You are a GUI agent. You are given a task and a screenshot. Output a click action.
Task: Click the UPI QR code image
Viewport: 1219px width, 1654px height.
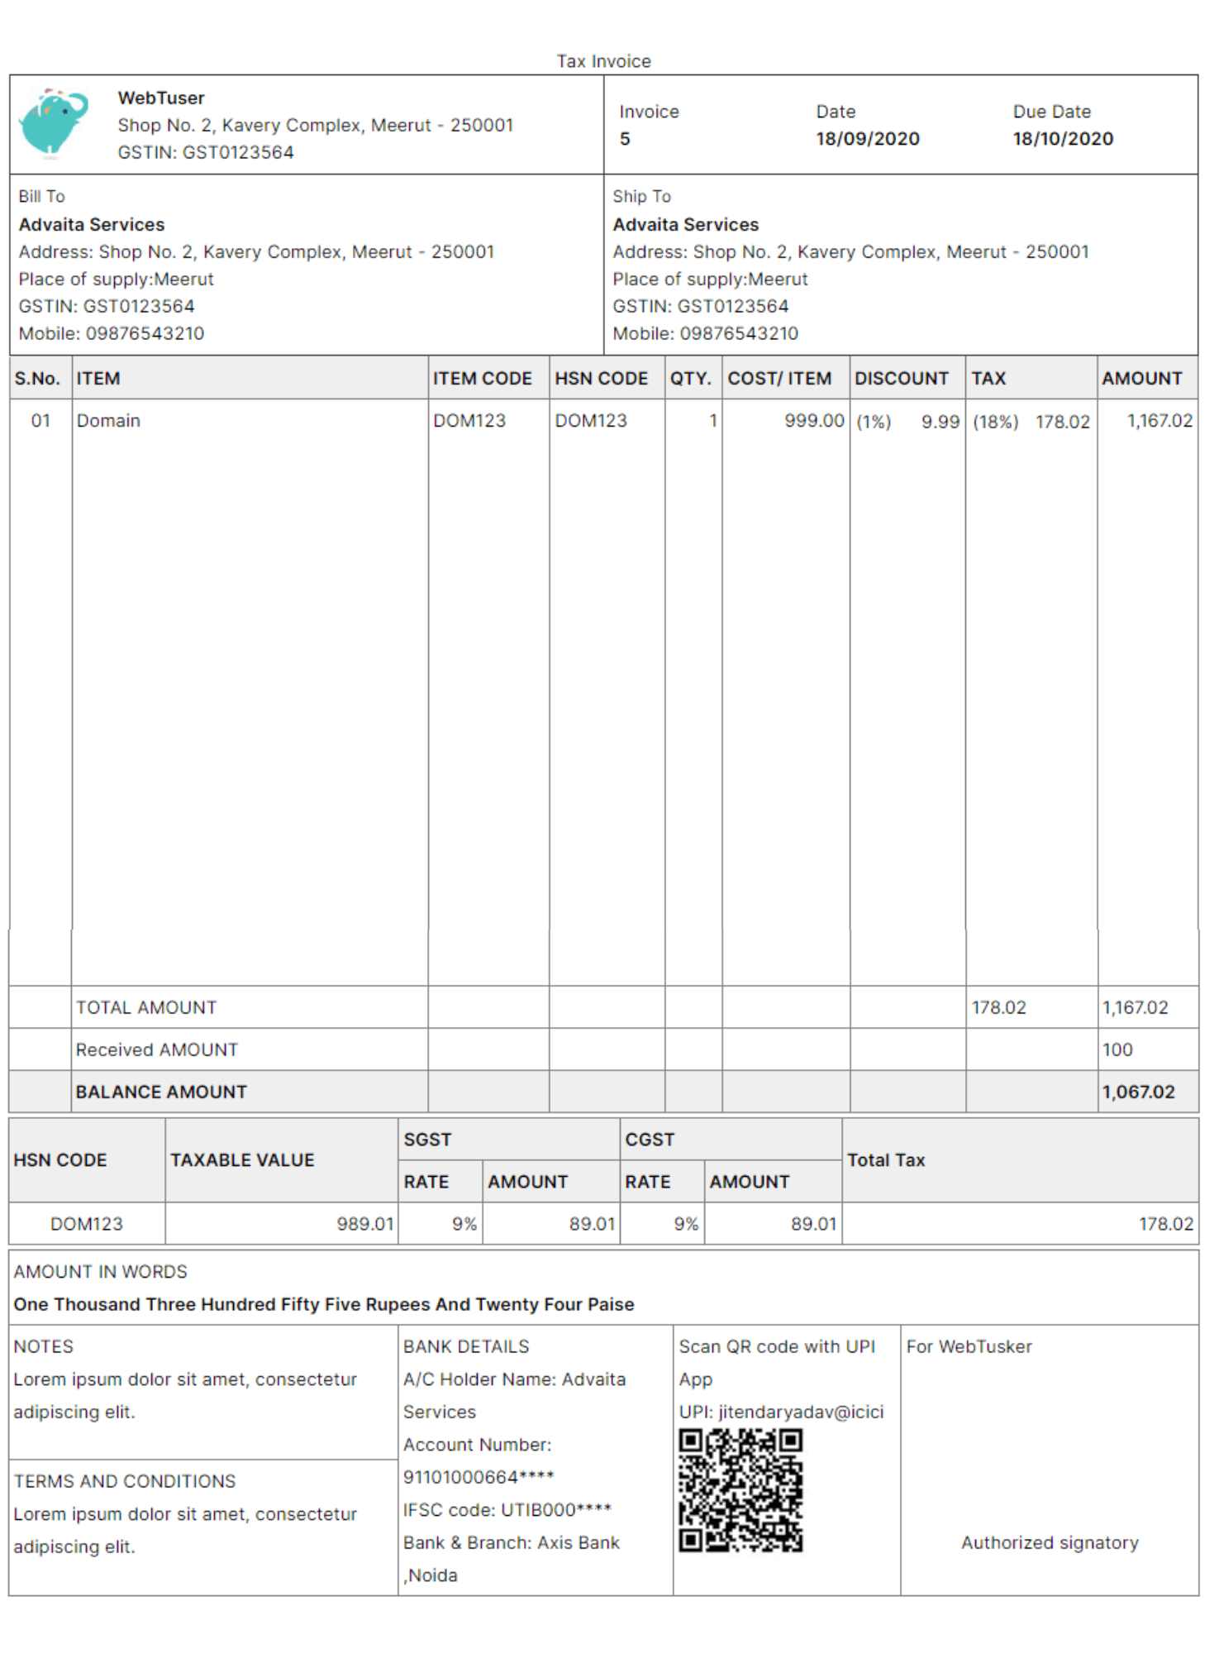[x=741, y=1490]
